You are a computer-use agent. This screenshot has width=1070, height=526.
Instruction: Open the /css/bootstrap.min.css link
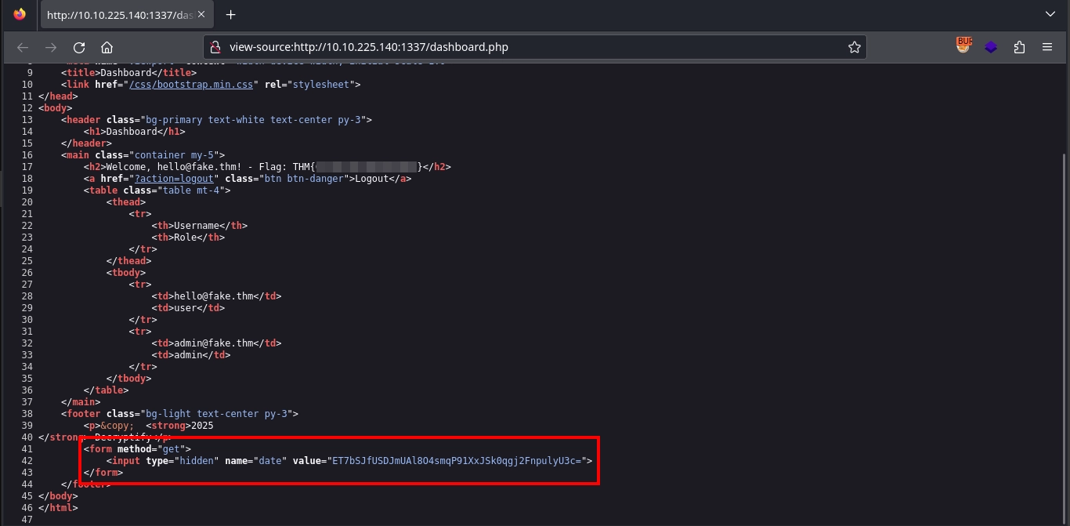tap(190, 85)
